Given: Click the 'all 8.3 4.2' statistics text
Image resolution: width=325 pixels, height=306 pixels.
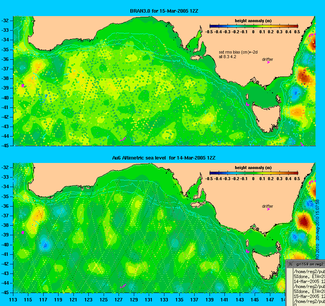Looking at the screenshot, I should point(227,57).
